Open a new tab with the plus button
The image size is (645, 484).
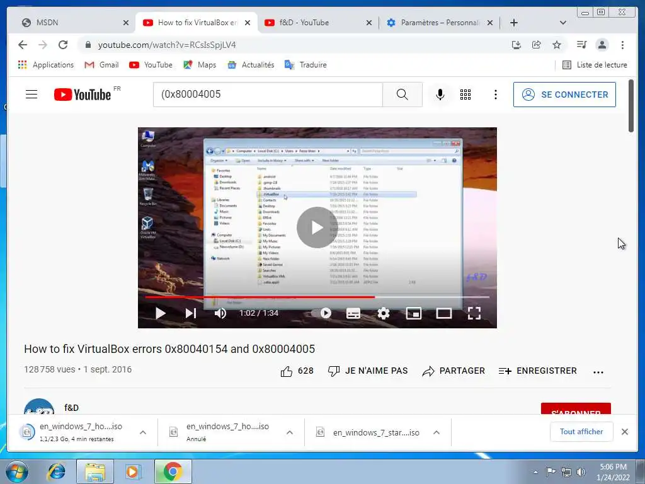click(x=514, y=23)
